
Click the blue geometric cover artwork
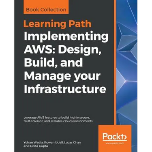tap(127, 62)
